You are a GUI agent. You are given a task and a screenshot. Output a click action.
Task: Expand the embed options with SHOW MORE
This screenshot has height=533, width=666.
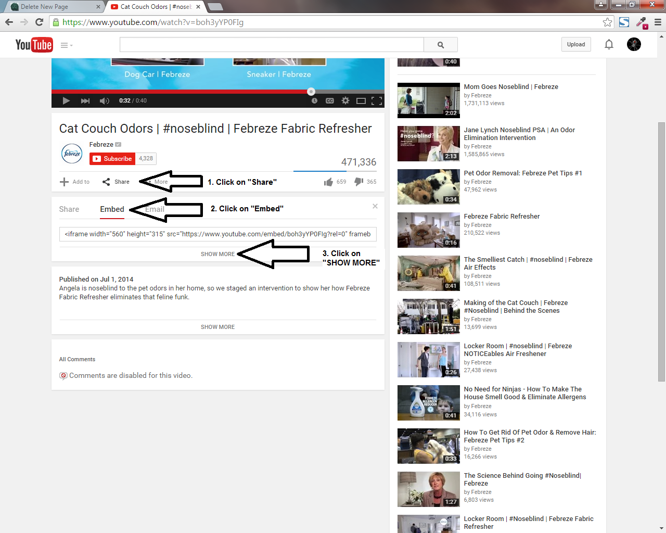[217, 254]
